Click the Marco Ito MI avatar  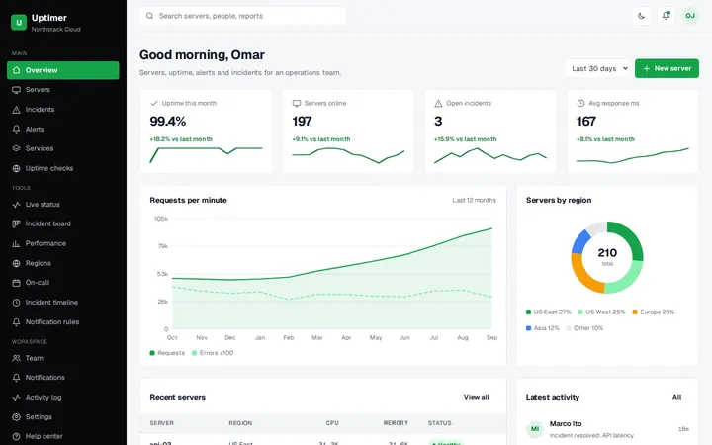click(535, 428)
